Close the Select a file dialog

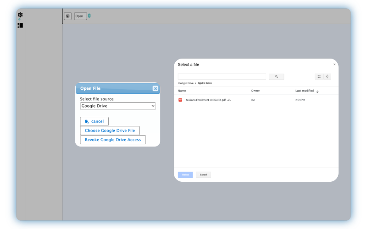click(334, 65)
